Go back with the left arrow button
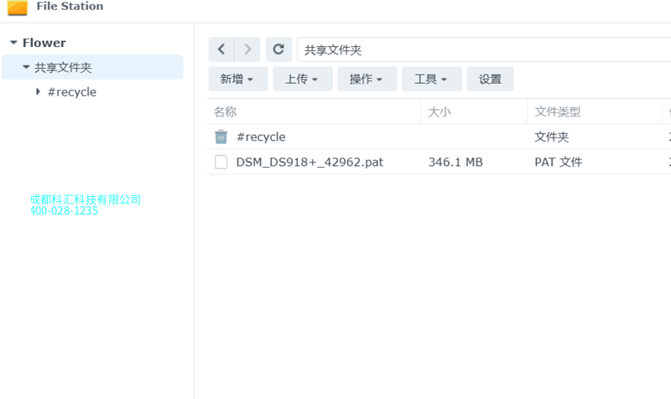Screen dimensions: 671x399 click(221, 49)
